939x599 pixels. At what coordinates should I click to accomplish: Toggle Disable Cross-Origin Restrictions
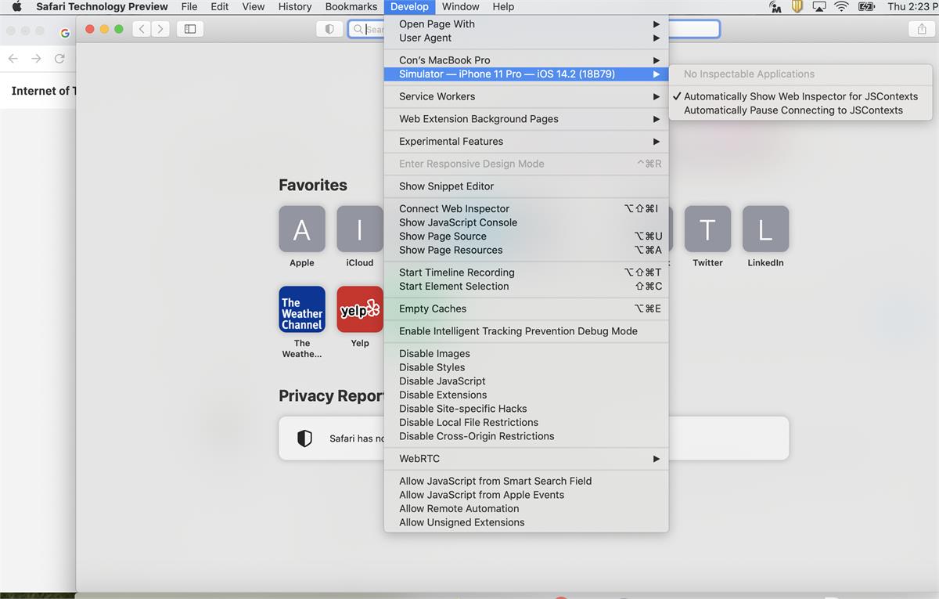[527, 436]
